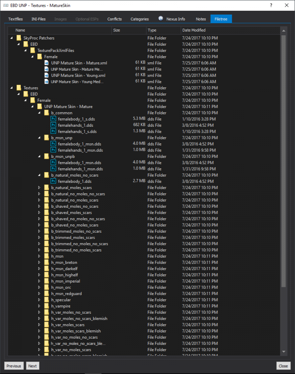Collapse the b_msn_unp folder
The image size is (295, 374).
tap(39, 138)
